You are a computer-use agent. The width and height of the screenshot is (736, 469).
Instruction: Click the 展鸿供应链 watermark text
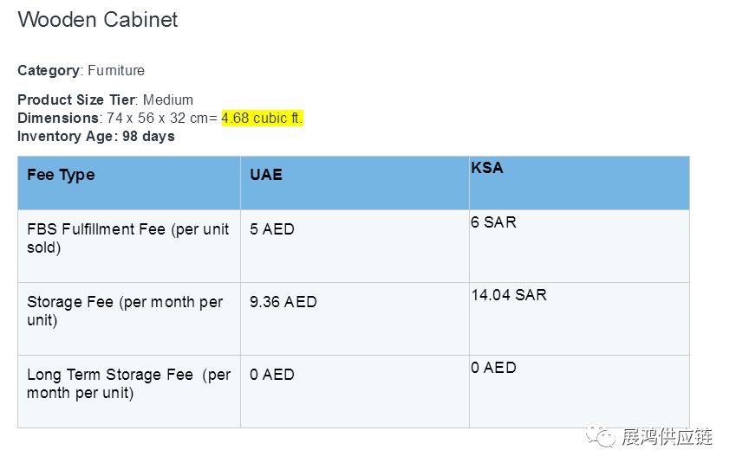[x=667, y=436]
